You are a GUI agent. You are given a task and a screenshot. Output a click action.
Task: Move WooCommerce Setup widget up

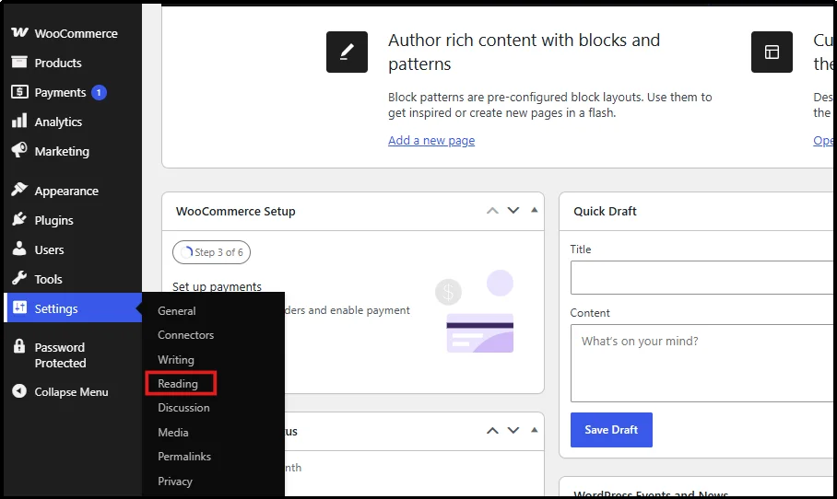coord(492,211)
